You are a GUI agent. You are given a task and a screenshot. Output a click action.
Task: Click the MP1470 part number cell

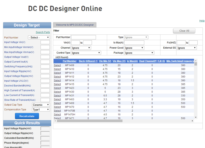(70, 107)
